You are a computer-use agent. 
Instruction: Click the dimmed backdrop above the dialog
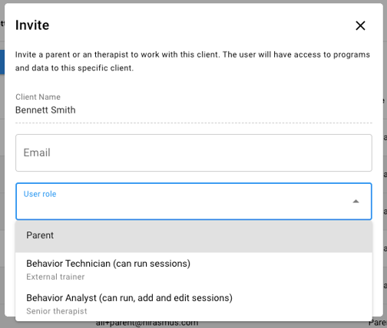193,2
